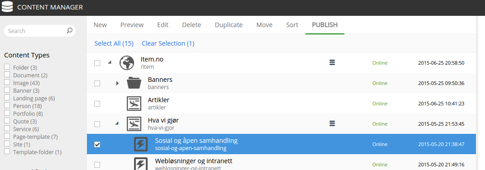
Task: Open the hamburger menu on Item.no row
Action: point(332,62)
